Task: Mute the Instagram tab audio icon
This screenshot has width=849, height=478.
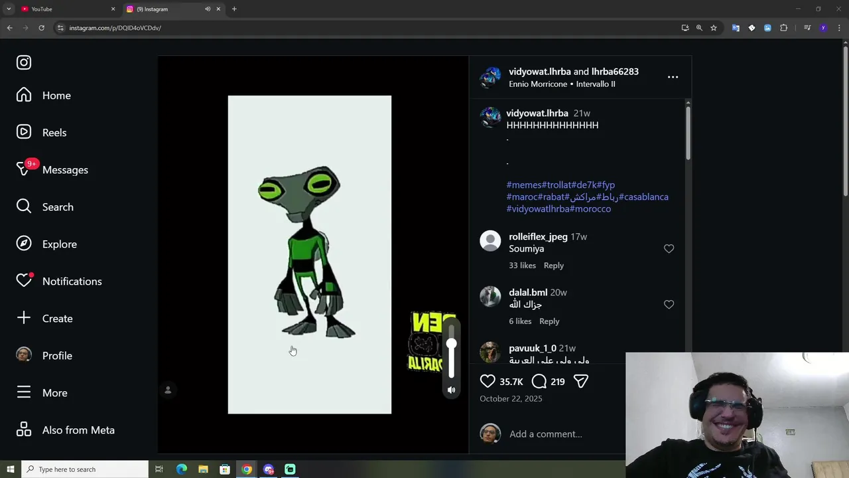Action: 208,9
